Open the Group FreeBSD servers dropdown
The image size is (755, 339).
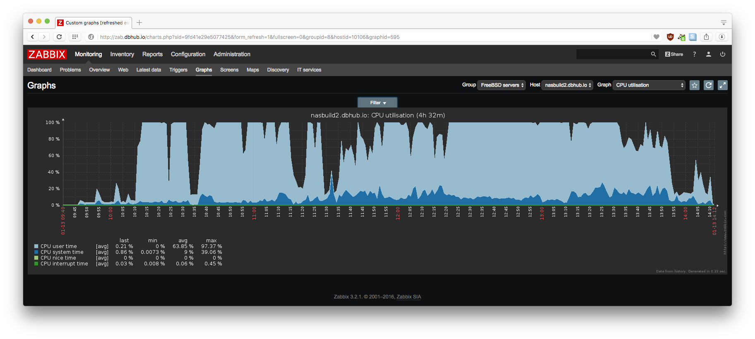(501, 85)
